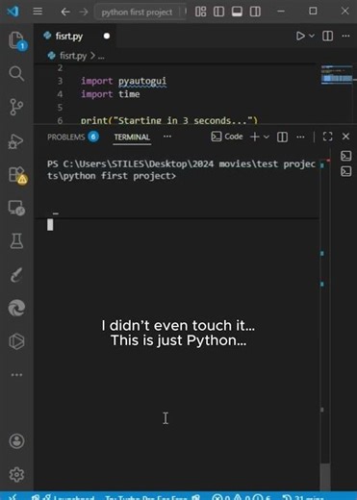This screenshot has height=500, width=357.
Task: Switch to the TERMINAL tab
Action: [132, 137]
